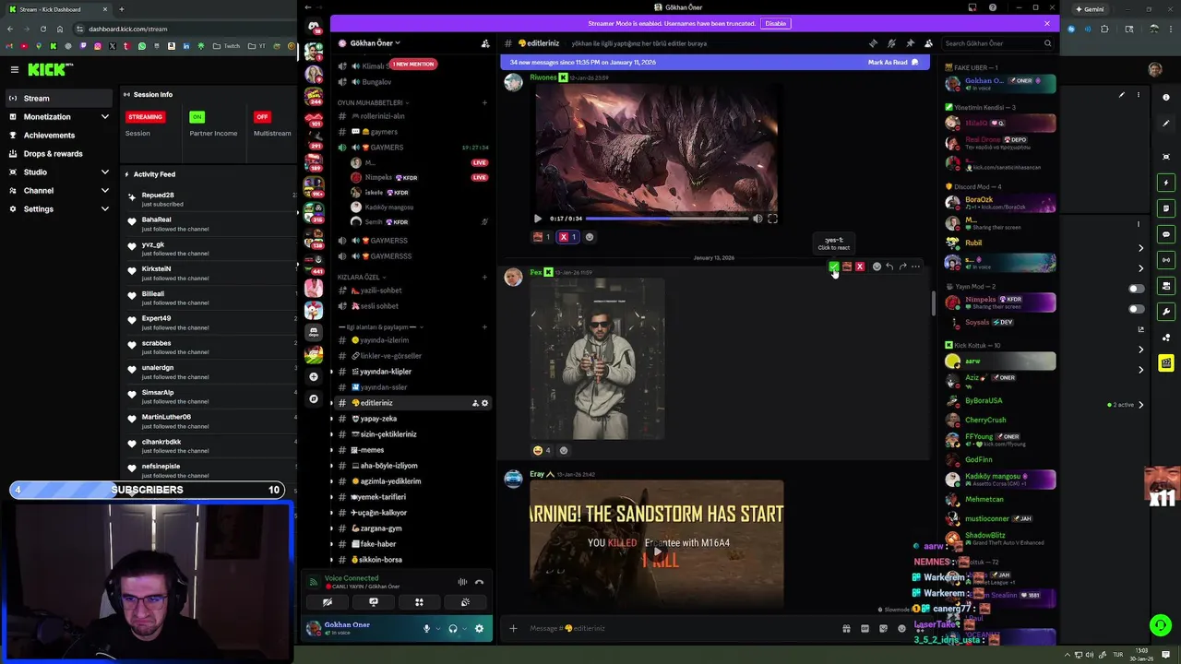The image size is (1181, 664).
Task: Toggle the member list icon in Discord header
Action: point(928,43)
